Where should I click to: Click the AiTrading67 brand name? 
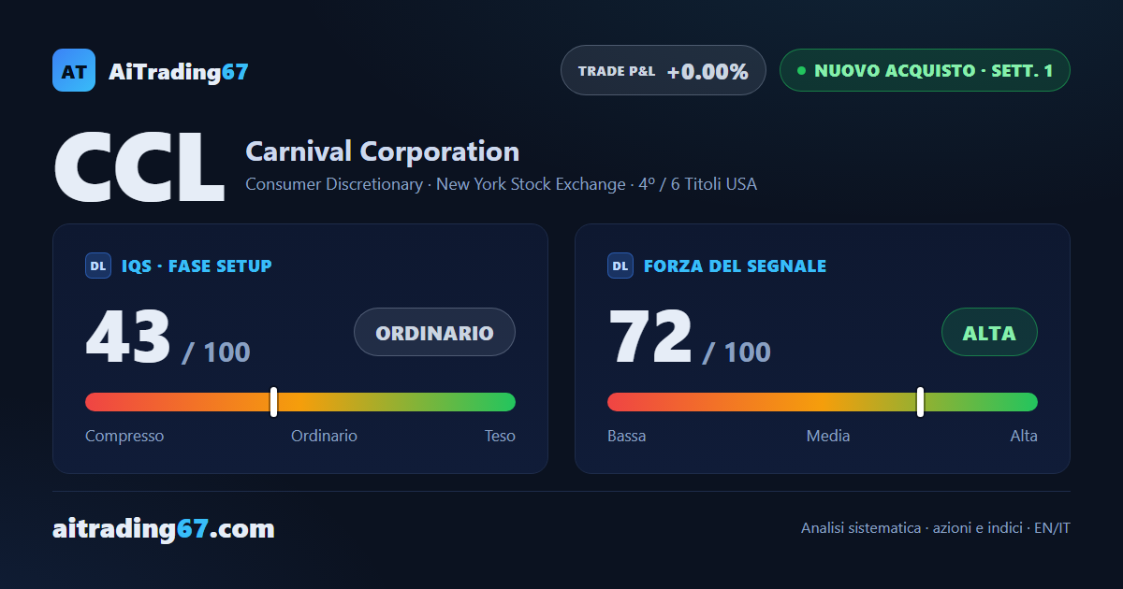coord(179,71)
